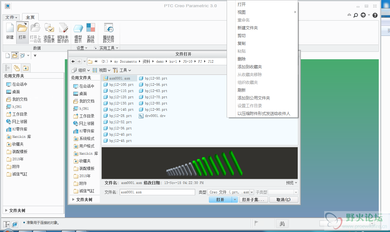The width and height of the screenshot is (390, 232).
Task: Switch to the folder browser navigator tab
Action: [x=17, y=68]
